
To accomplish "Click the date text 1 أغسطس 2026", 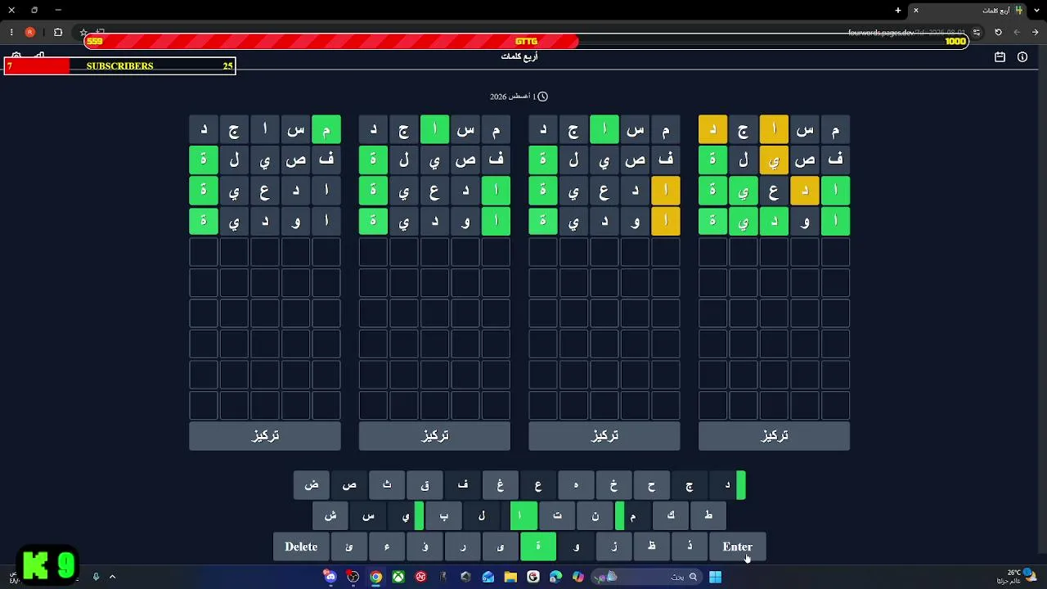I will [x=512, y=97].
